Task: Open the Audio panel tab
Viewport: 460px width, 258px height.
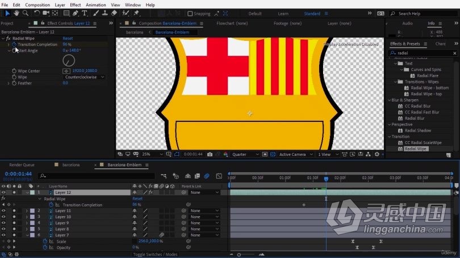Action: (x=407, y=23)
